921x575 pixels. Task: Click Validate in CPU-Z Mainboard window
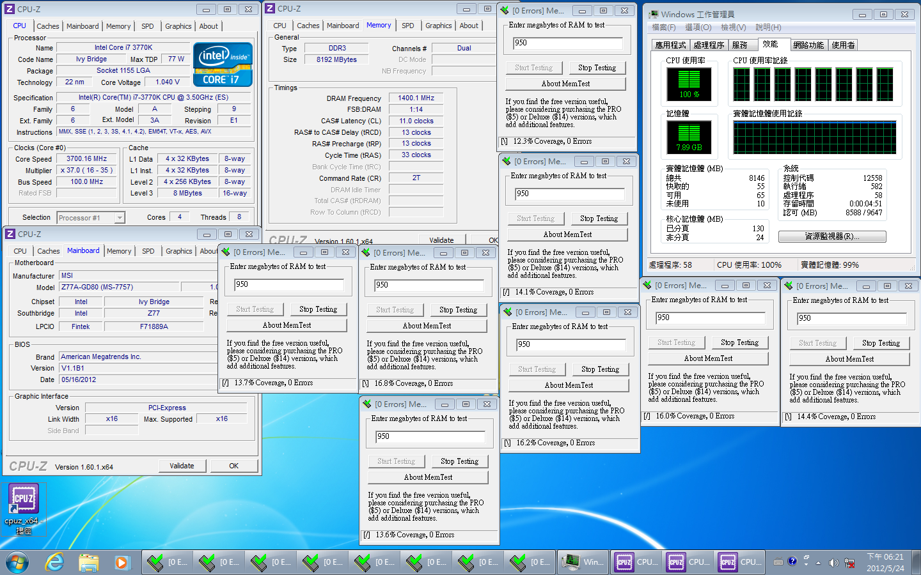click(182, 466)
